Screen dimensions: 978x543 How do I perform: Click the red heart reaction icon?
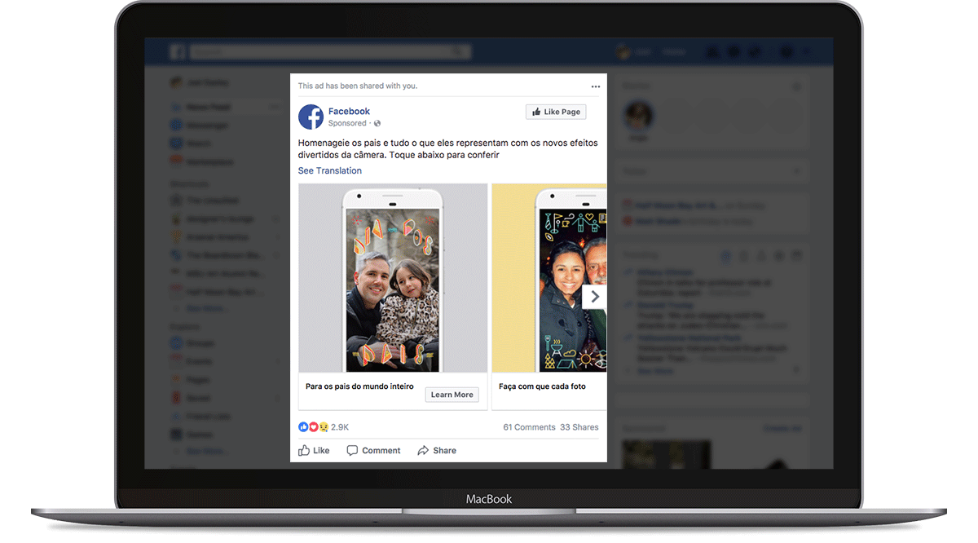(313, 427)
